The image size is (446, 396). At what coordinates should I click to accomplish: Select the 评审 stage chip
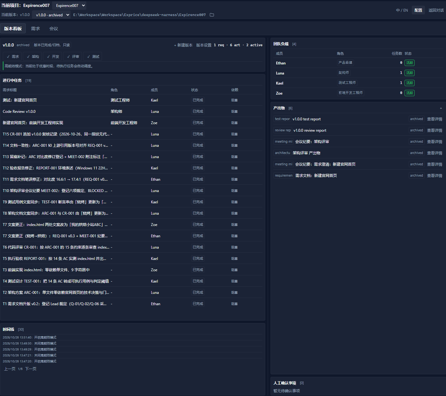click(73, 57)
